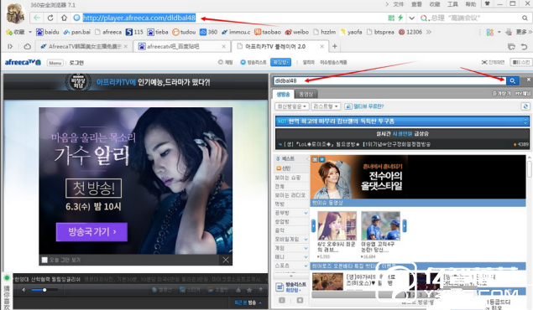Expand the 스포츠 sports category arrow
This screenshot has height=310, width=533.
(x=306, y=266)
